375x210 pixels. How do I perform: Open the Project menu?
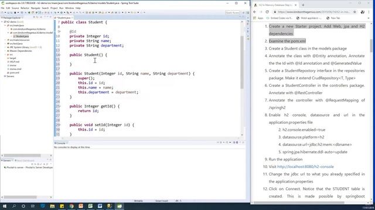(54, 8)
